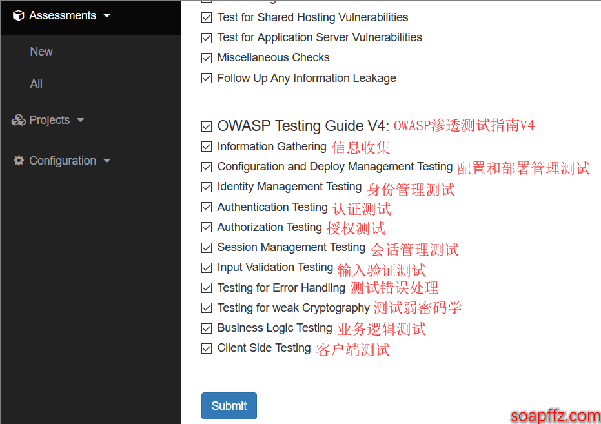Click the Testing for weak Cryptography label
This screenshot has height=424, width=601.
[293, 308]
